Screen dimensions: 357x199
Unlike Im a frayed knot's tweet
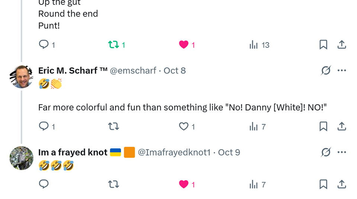(184, 184)
